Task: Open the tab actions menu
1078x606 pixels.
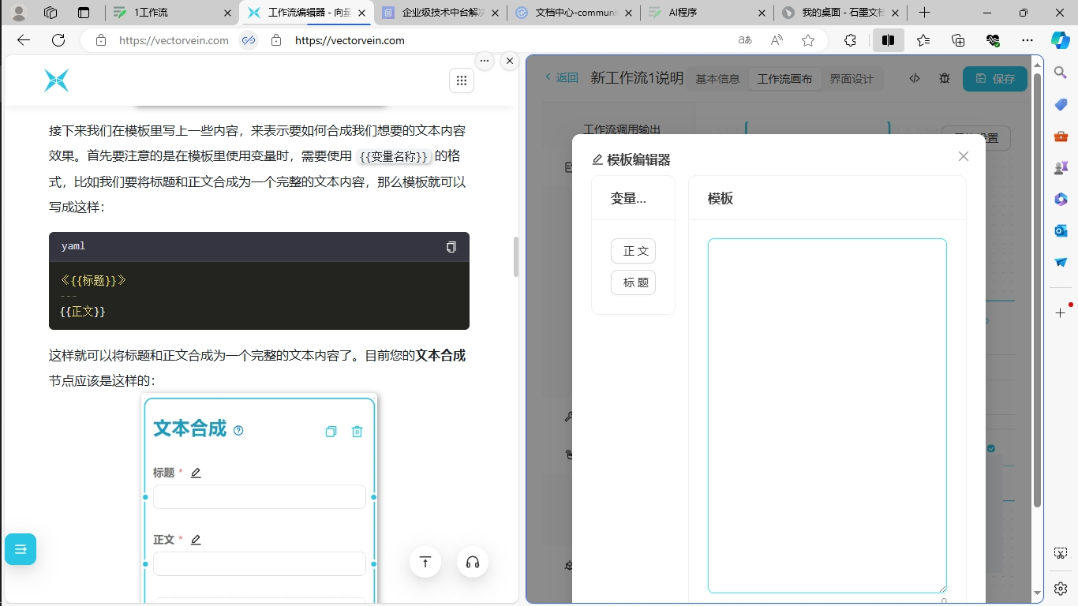Action: tap(84, 13)
